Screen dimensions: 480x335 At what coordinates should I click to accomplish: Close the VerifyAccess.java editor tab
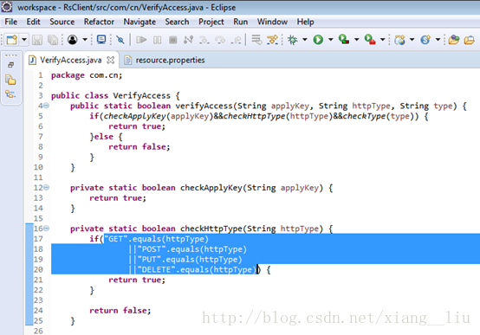pos(111,61)
